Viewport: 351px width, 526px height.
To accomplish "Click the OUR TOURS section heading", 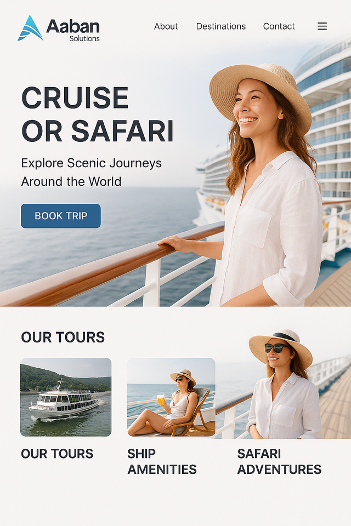I will (63, 337).
